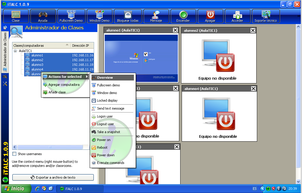
Task: Open Soporte técnico from the toolbar
Action: coord(266,15)
